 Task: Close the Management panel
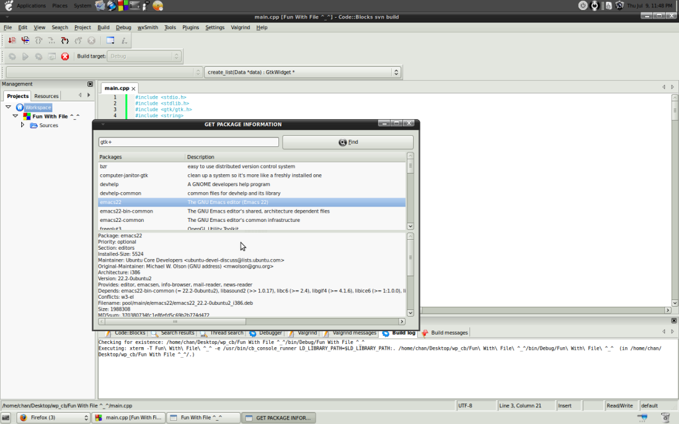[90, 84]
